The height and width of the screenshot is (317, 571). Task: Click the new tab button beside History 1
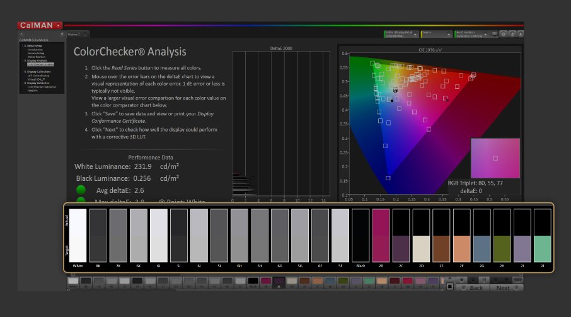click(85, 35)
